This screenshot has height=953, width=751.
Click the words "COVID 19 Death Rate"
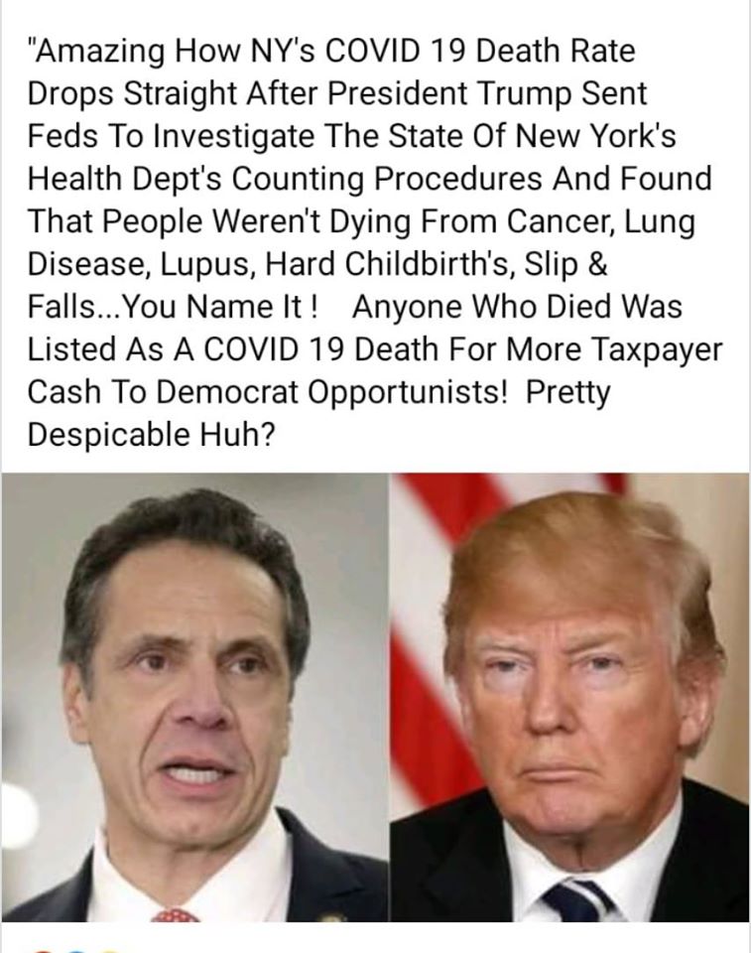coord(480,51)
